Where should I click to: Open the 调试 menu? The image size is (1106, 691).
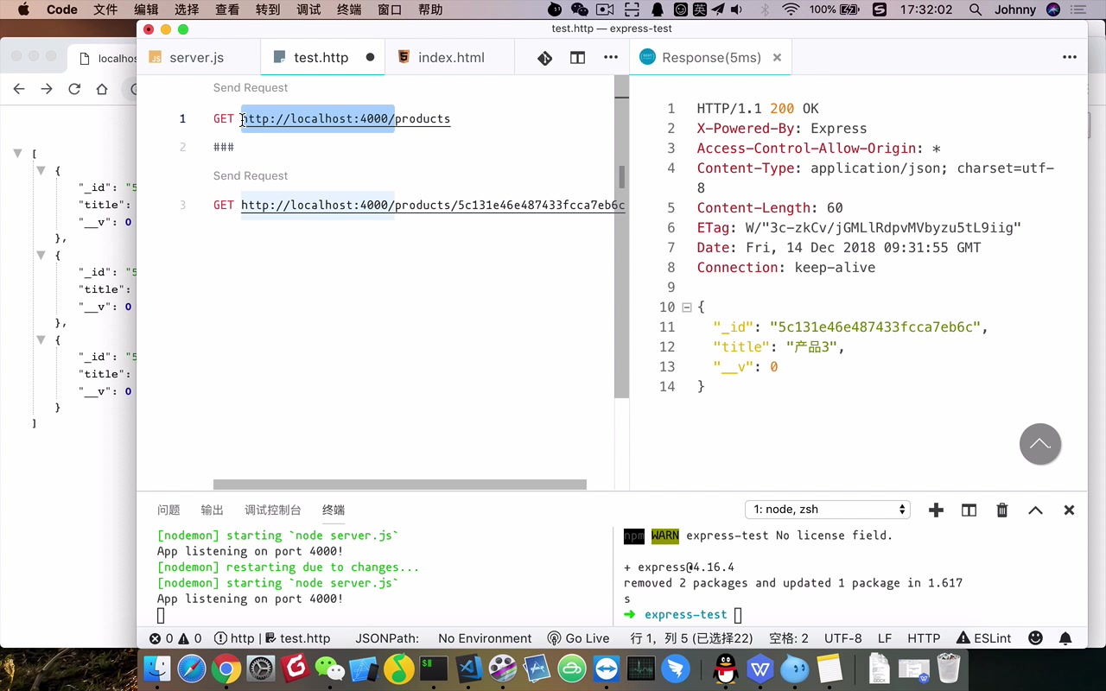click(308, 10)
